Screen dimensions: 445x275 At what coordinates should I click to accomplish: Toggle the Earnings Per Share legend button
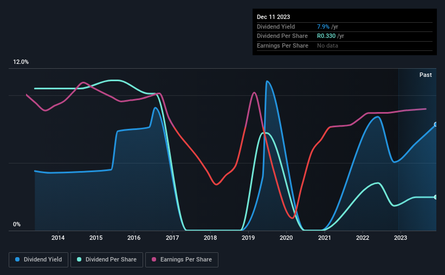point(182,260)
